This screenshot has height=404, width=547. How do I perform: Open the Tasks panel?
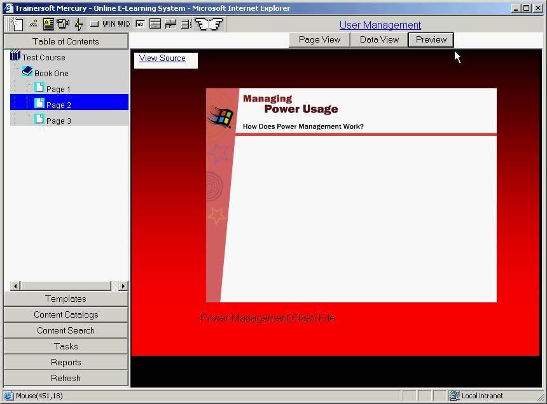tap(66, 347)
